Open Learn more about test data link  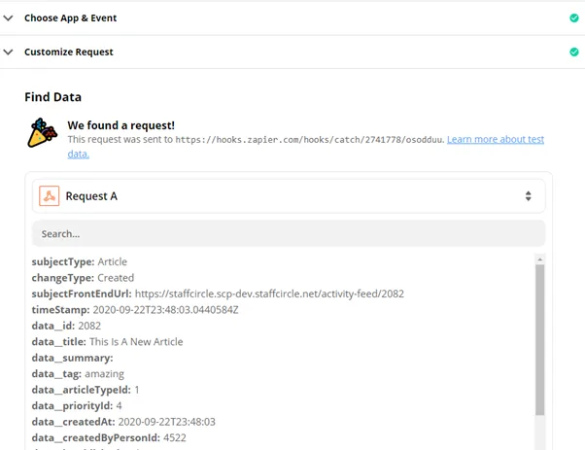tap(305, 146)
